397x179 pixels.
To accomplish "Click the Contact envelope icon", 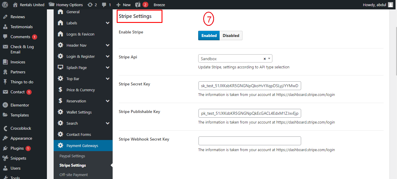I will tap(5, 92).
